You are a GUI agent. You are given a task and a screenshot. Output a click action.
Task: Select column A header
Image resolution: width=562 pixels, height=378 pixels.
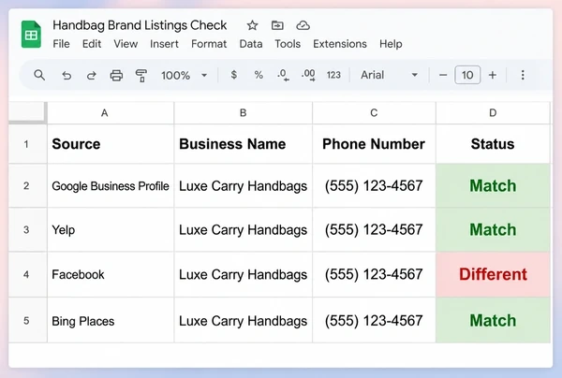pos(111,113)
